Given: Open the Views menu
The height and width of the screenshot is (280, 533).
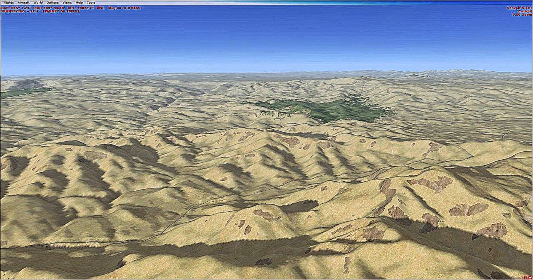Looking at the screenshot, I should [66, 2].
